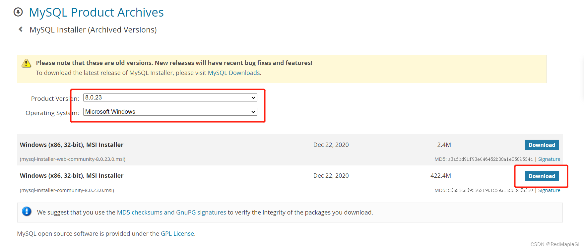Open the GPL License link

177,233
